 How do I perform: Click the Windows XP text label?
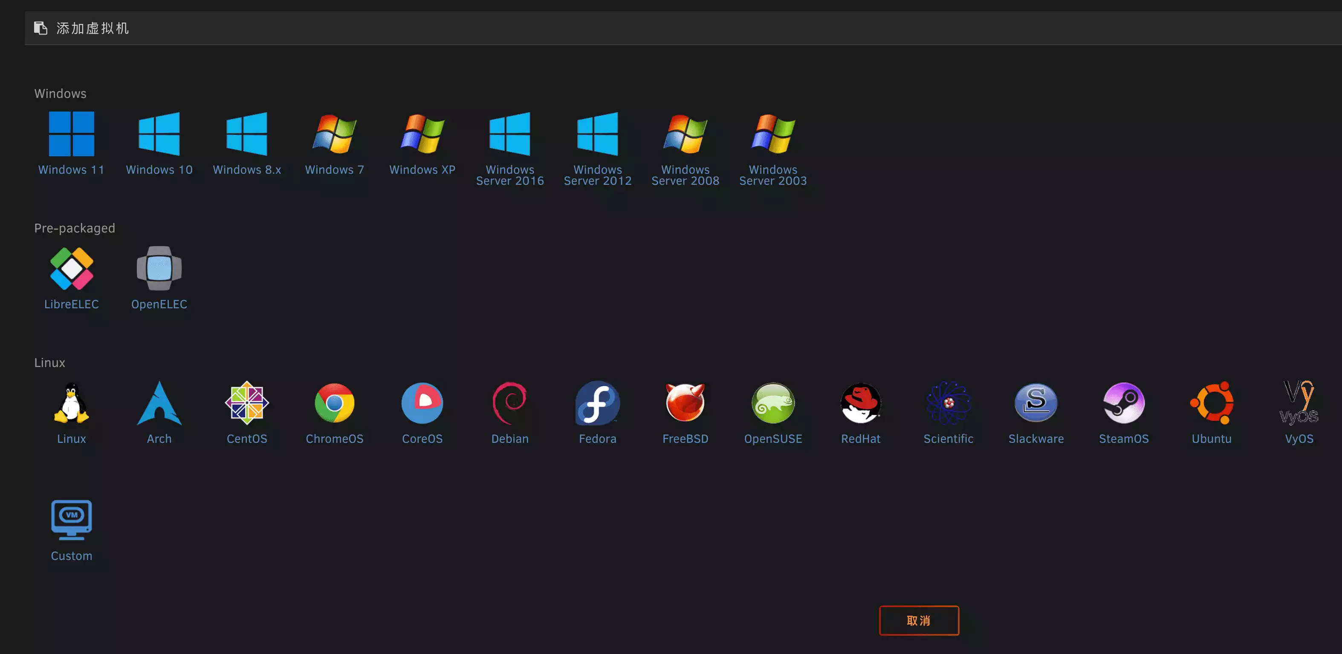[x=422, y=169]
